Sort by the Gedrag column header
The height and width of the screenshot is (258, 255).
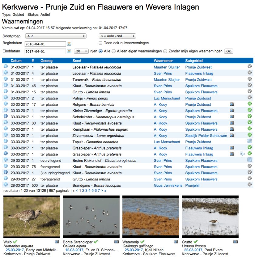(x=46, y=61)
